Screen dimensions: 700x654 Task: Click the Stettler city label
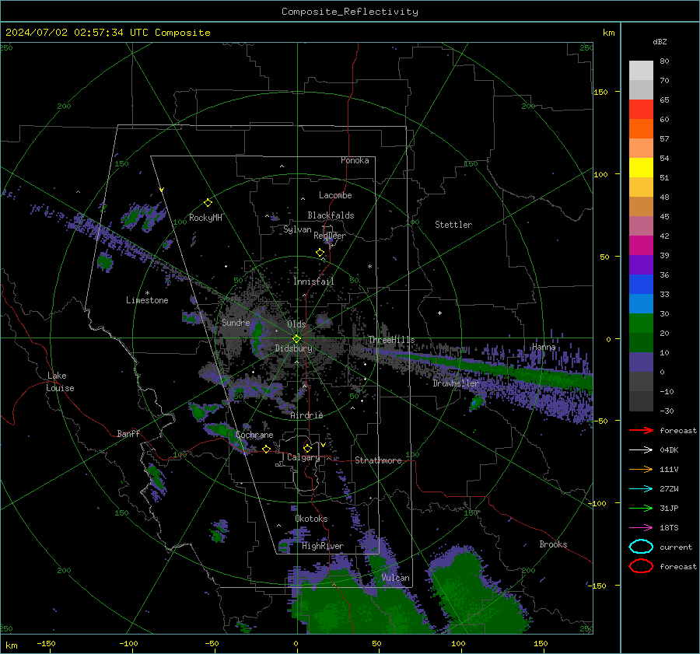click(453, 225)
